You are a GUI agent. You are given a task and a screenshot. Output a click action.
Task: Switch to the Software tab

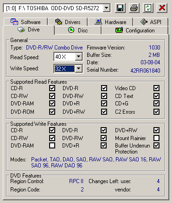click(25, 22)
